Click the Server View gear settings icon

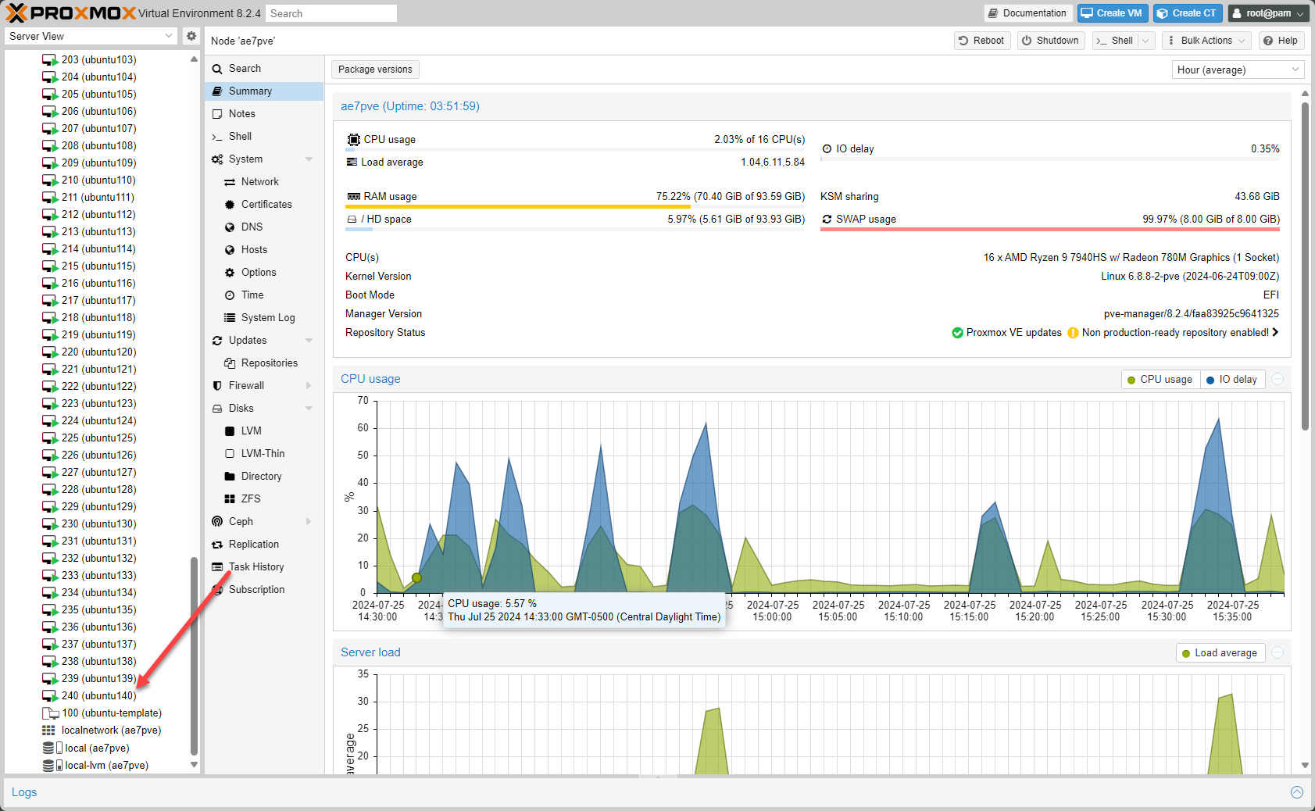[191, 36]
